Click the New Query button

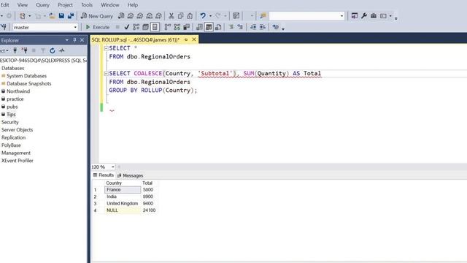97,16
